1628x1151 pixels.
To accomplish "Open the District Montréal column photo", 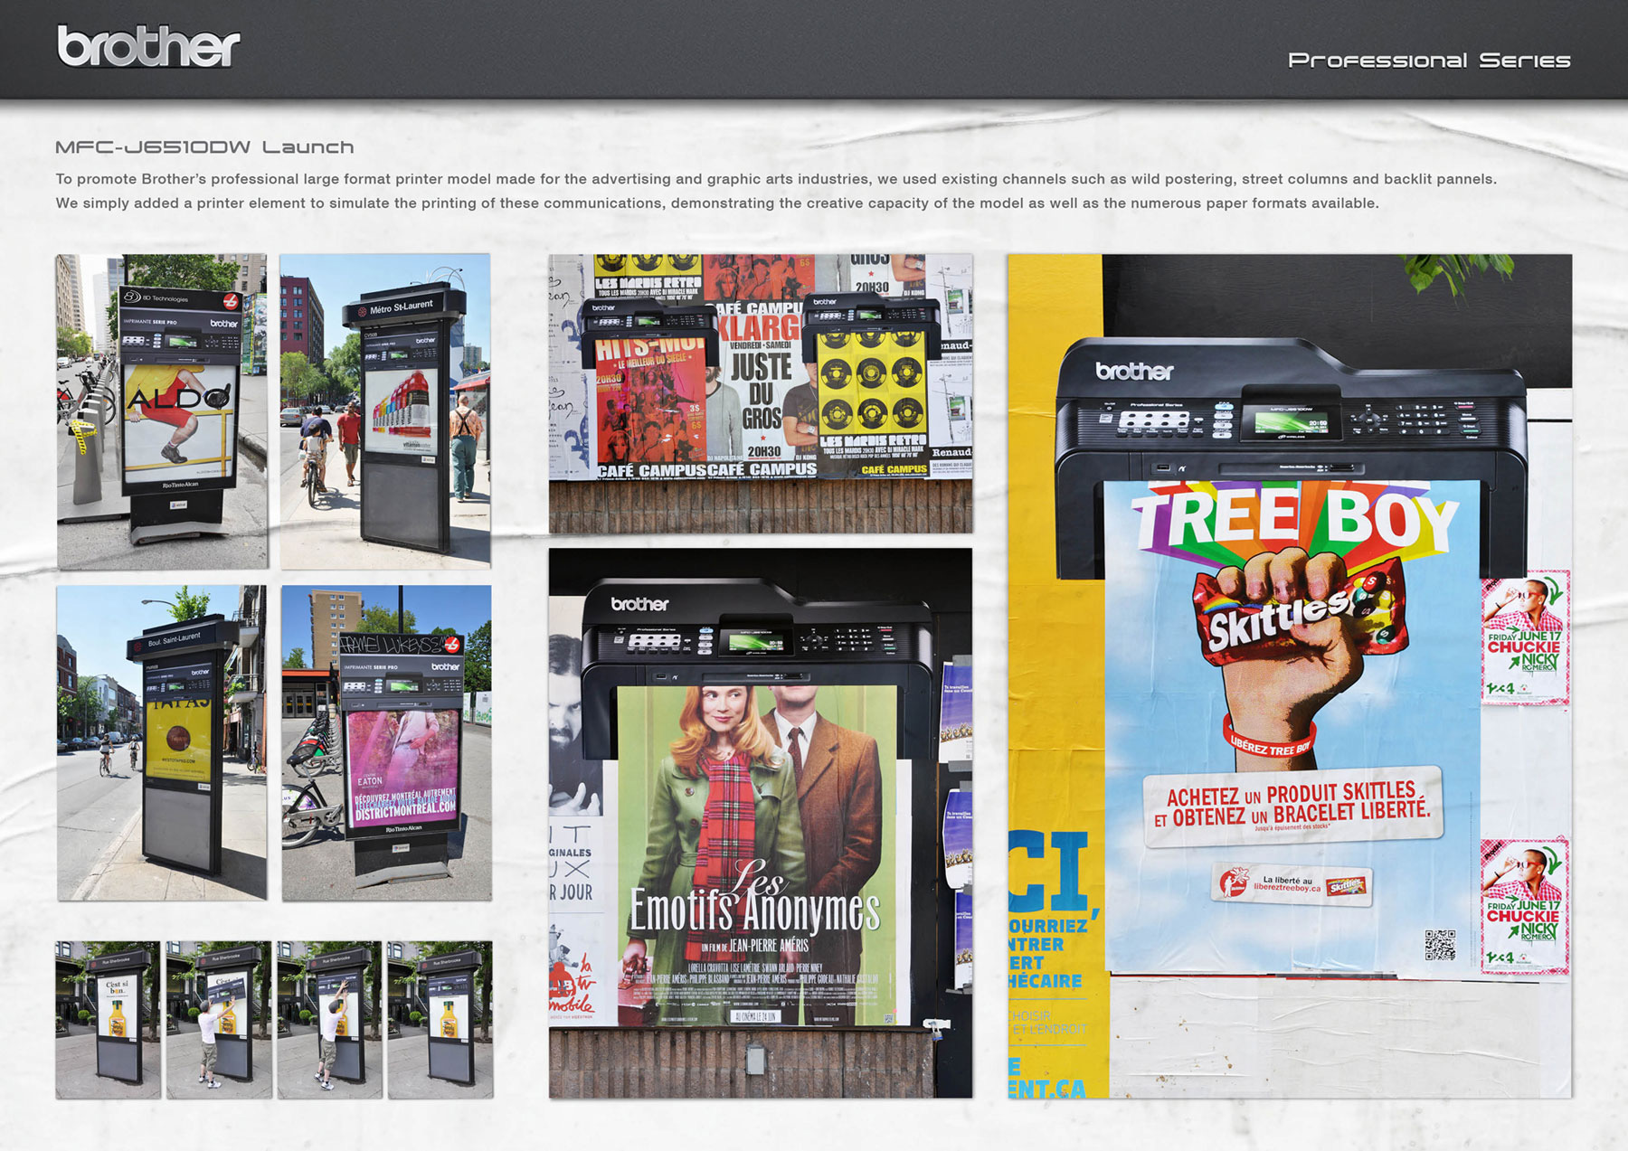I will (x=386, y=742).
